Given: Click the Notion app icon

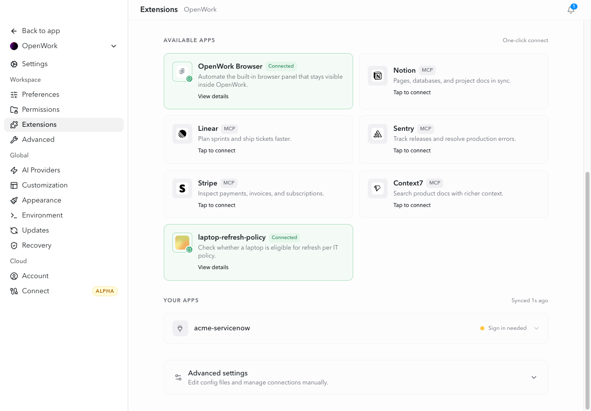Looking at the screenshot, I should 377,76.
